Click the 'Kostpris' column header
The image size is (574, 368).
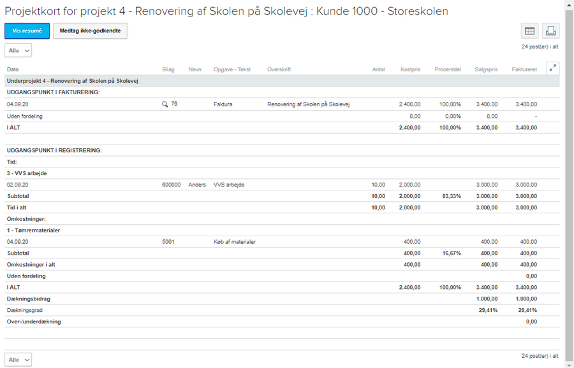tap(410, 69)
